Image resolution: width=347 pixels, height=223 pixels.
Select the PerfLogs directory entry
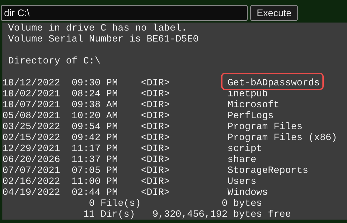pyautogui.click(x=250, y=115)
